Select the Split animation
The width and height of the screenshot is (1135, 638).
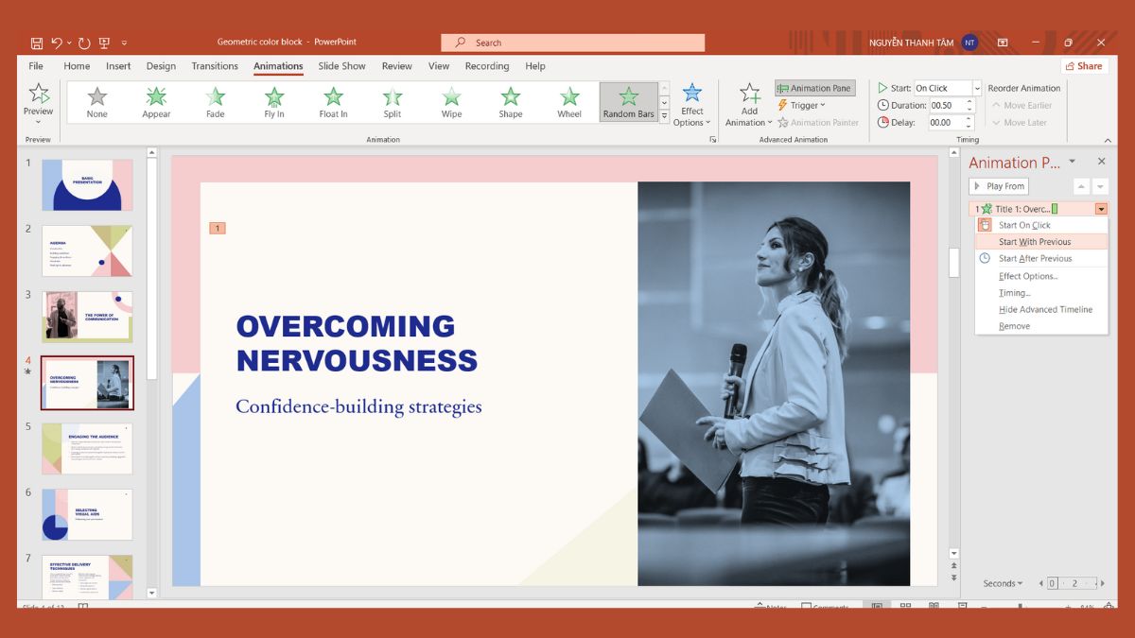(392, 99)
